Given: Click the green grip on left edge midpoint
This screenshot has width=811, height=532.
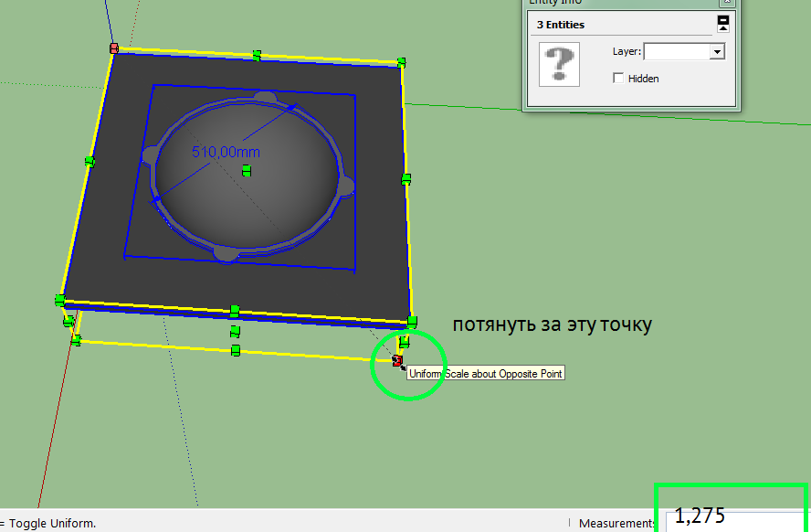Looking at the screenshot, I should click(x=90, y=162).
